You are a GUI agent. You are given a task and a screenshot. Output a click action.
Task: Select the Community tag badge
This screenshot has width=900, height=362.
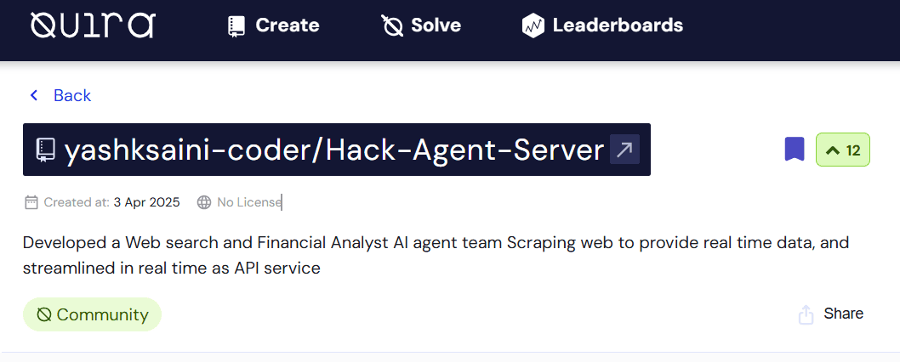[x=92, y=314]
